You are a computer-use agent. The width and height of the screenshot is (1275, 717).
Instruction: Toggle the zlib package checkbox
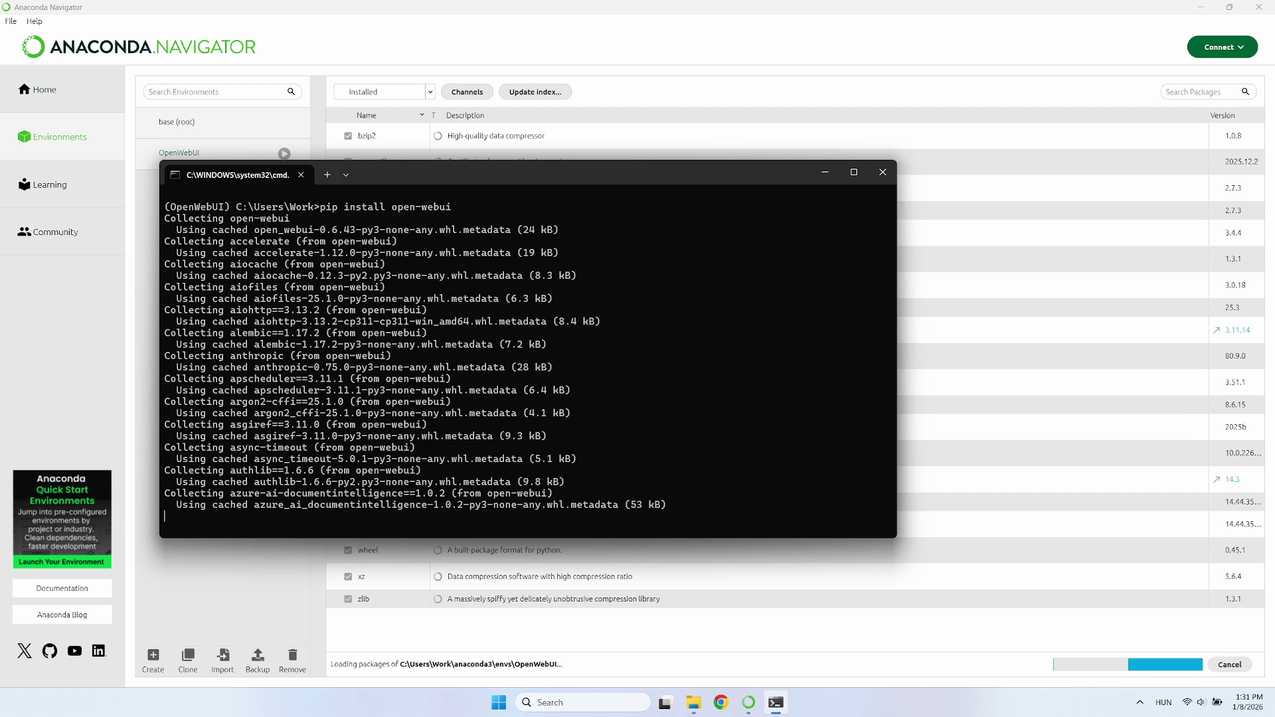tap(348, 599)
